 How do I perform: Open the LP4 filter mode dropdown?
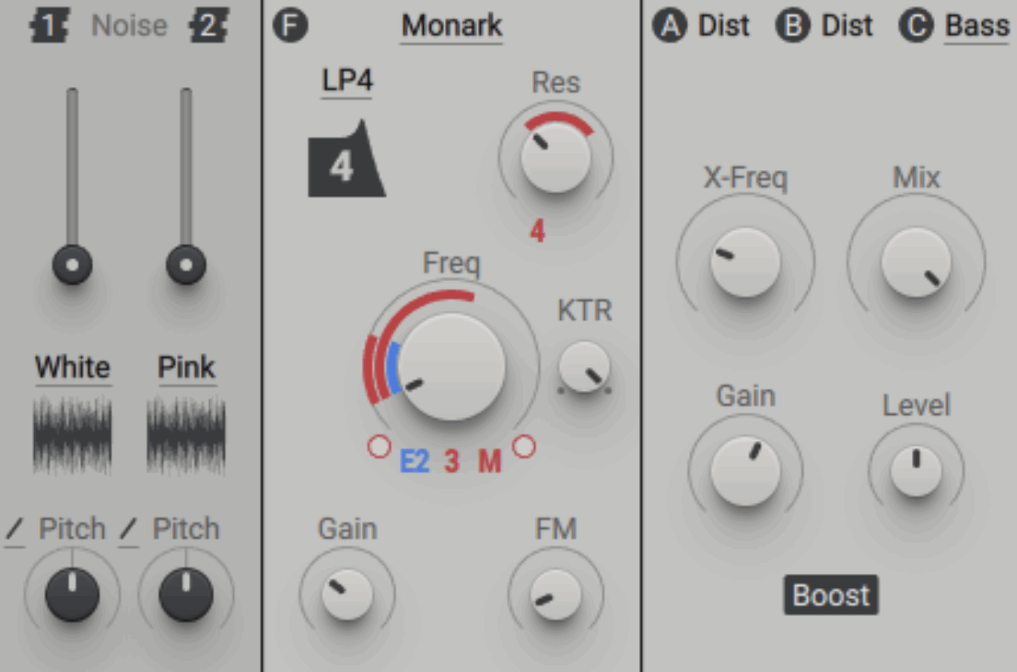pos(347,81)
